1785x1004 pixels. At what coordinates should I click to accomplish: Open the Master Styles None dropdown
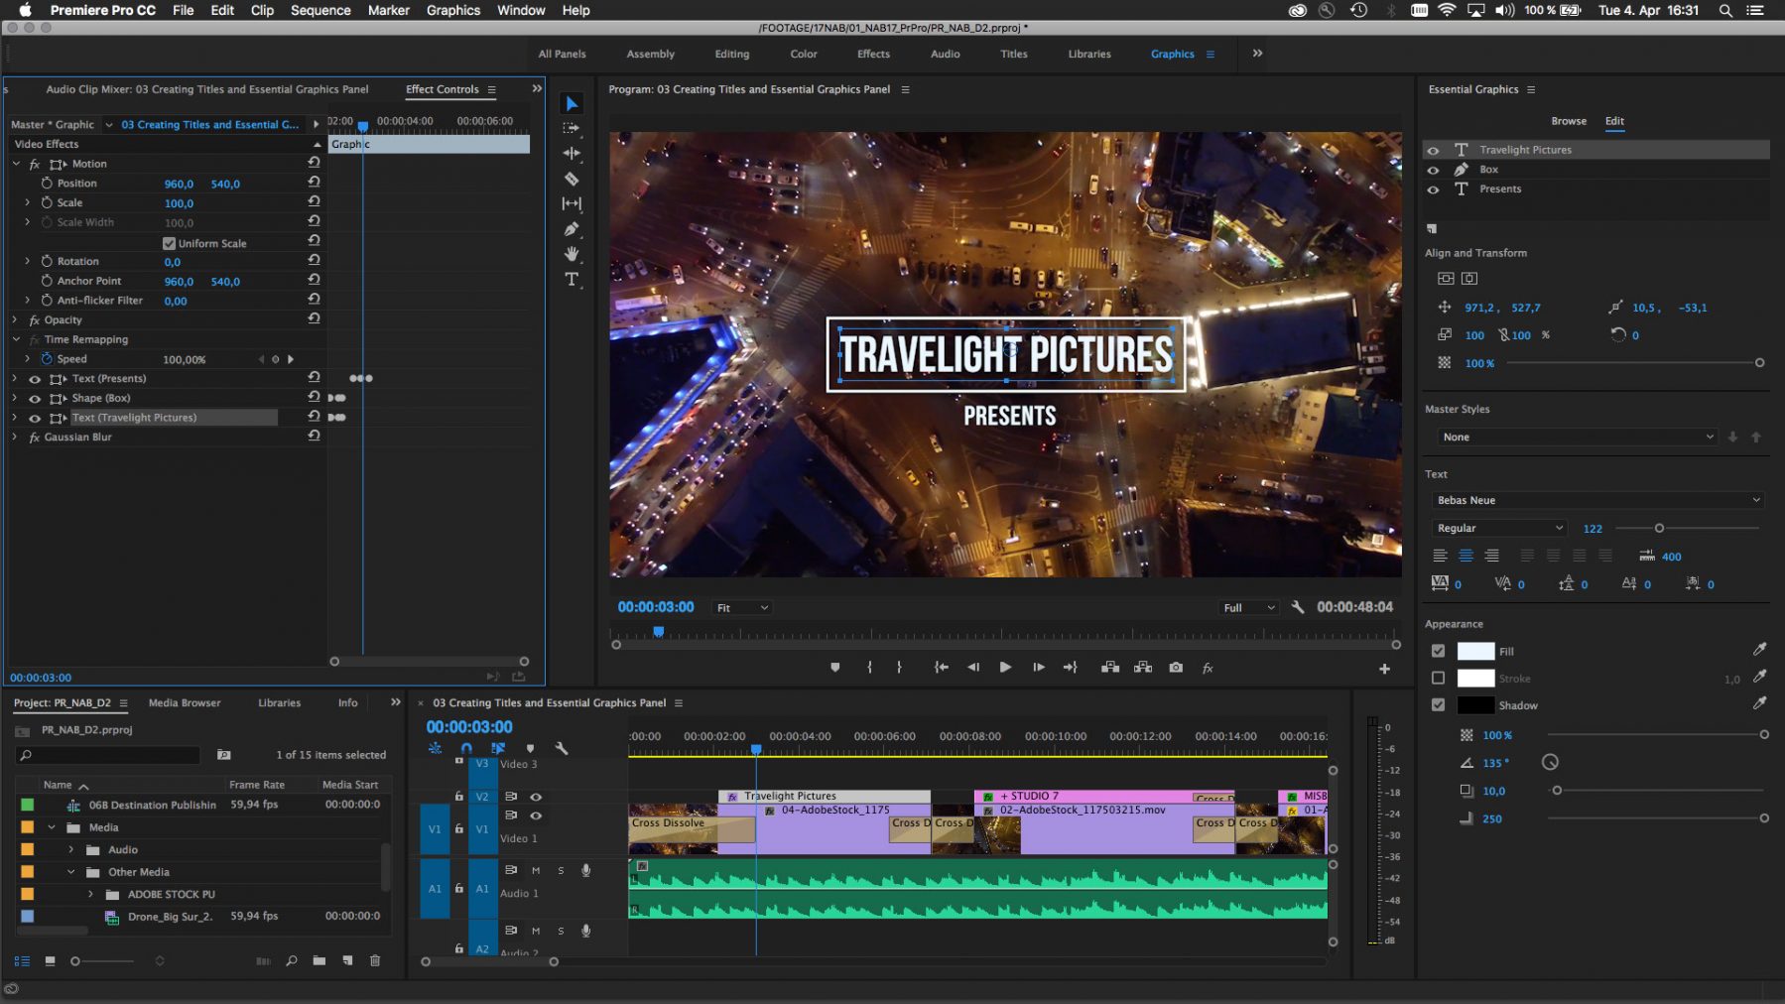tap(1576, 437)
